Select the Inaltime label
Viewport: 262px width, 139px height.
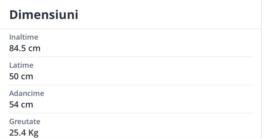(x=24, y=37)
